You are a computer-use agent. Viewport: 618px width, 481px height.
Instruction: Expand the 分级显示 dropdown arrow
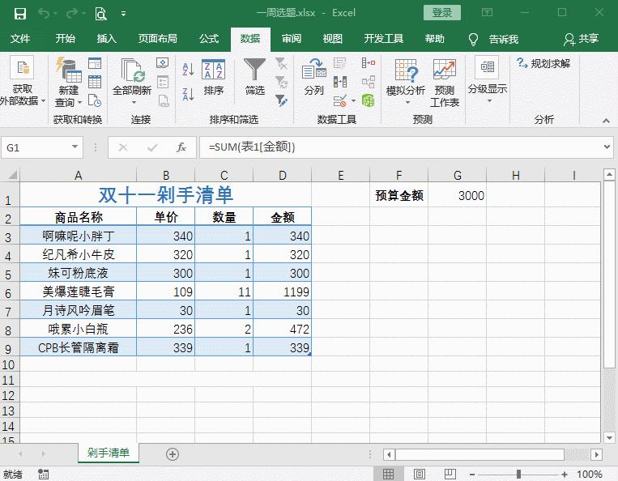[x=489, y=101]
